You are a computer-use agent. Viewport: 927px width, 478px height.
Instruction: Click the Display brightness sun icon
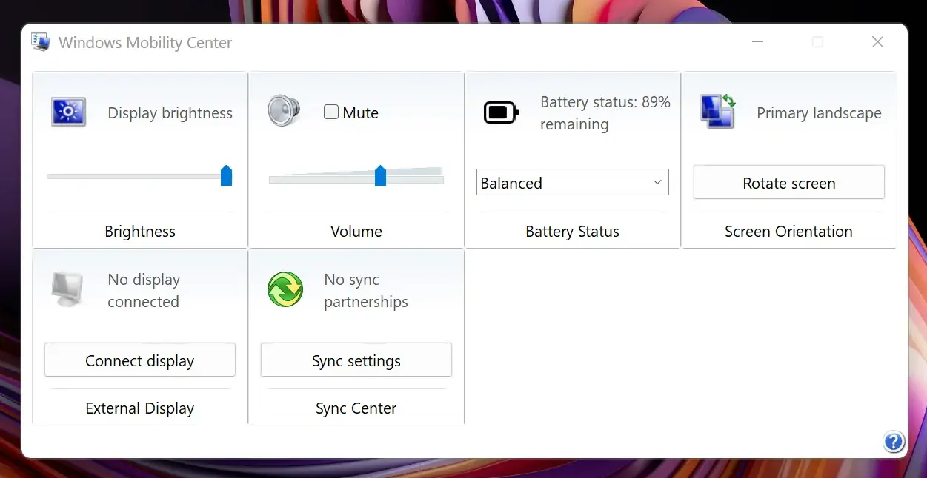(68, 112)
